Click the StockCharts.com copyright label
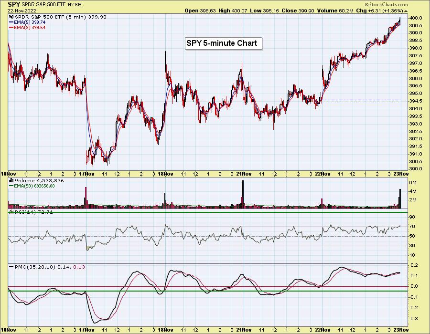 386,4
